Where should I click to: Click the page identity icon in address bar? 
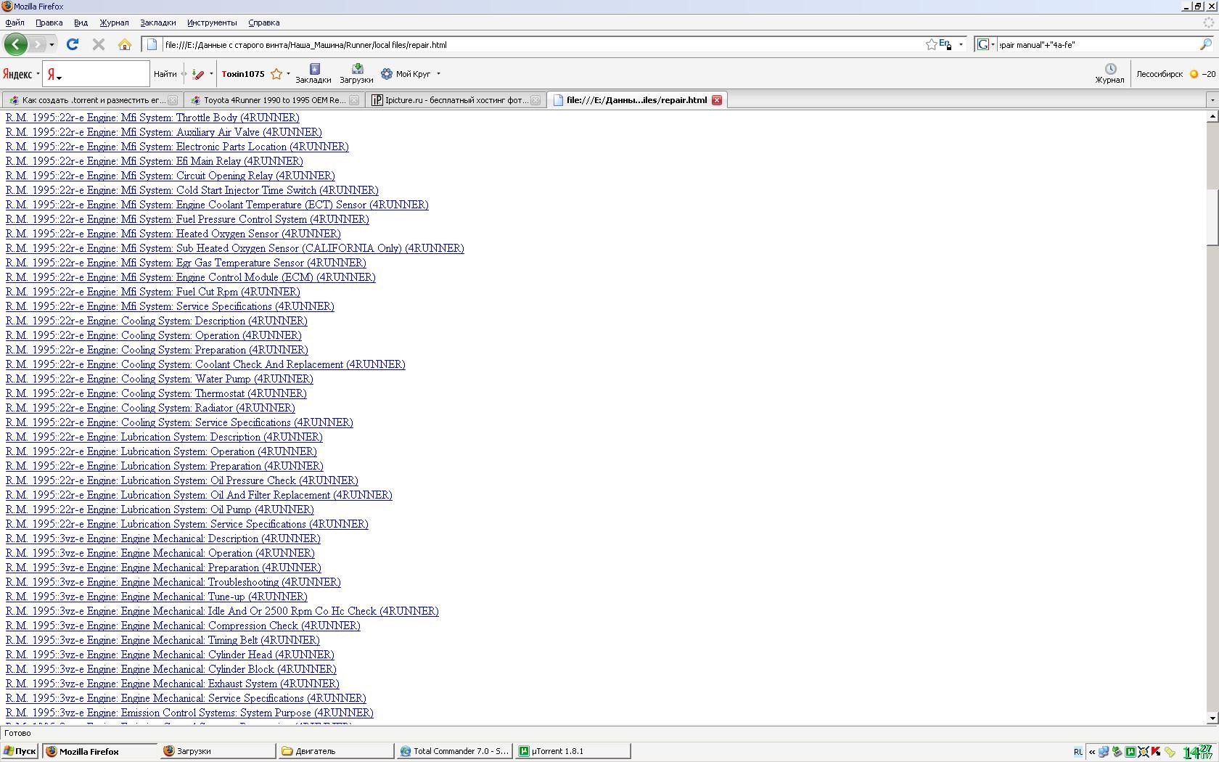point(152,44)
